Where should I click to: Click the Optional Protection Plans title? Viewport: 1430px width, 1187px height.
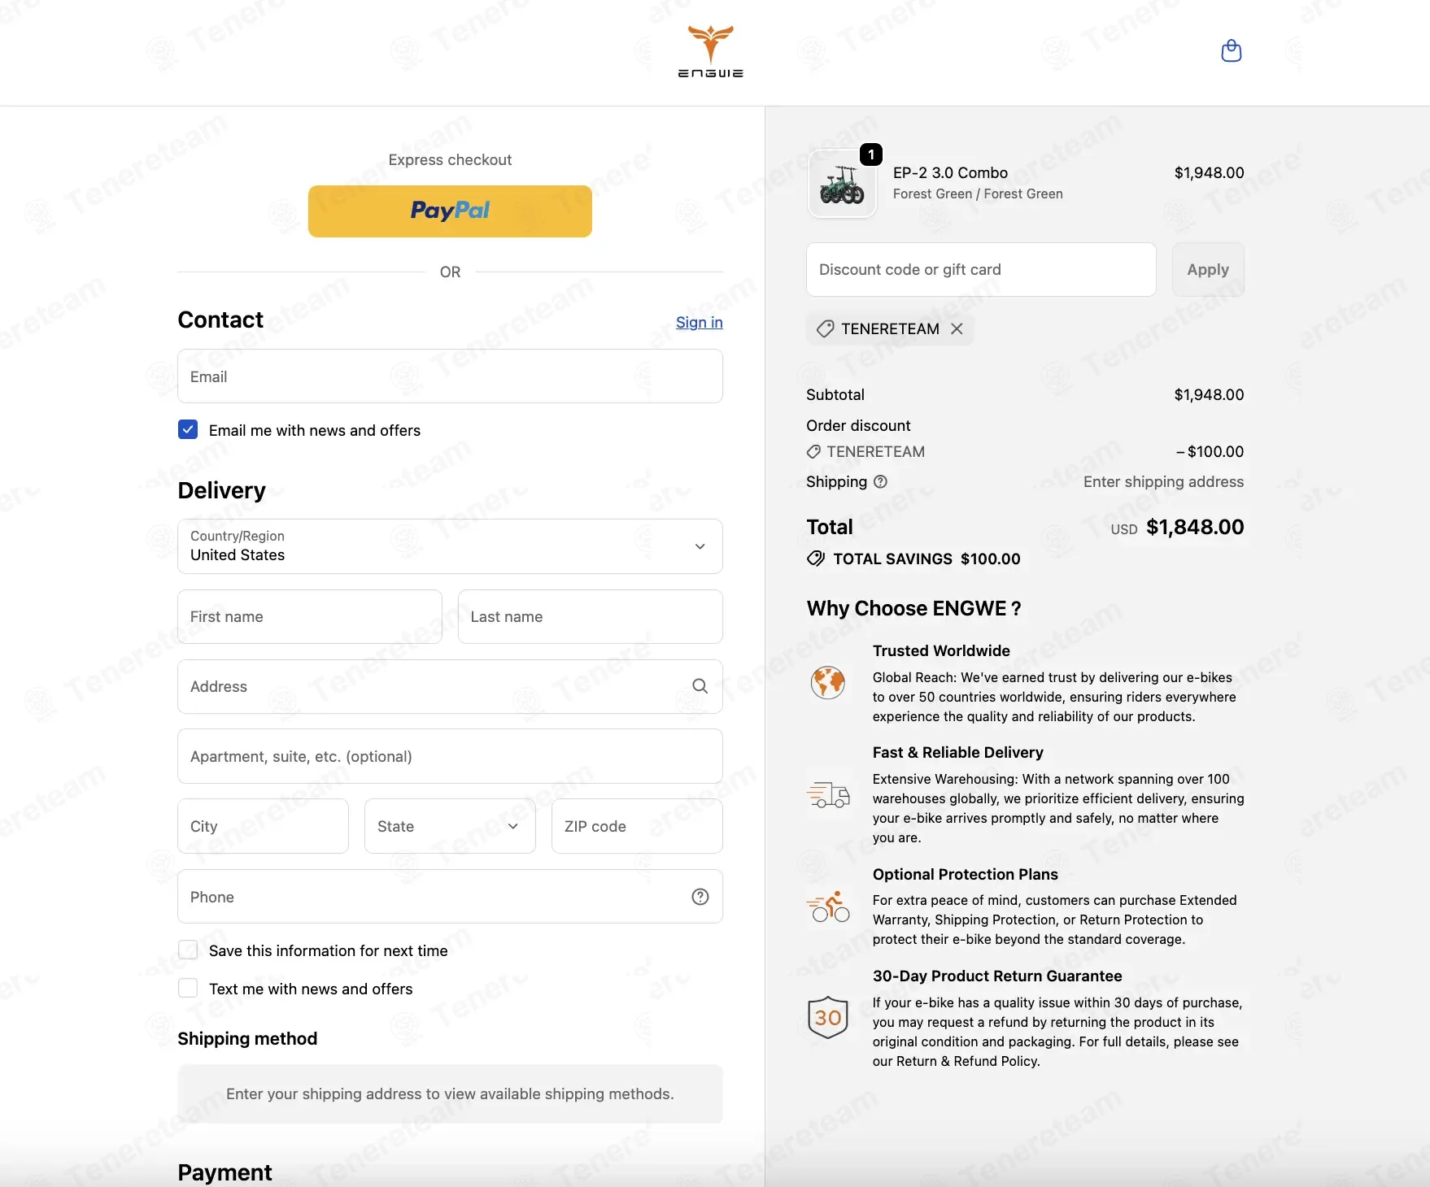tap(966, 874)
